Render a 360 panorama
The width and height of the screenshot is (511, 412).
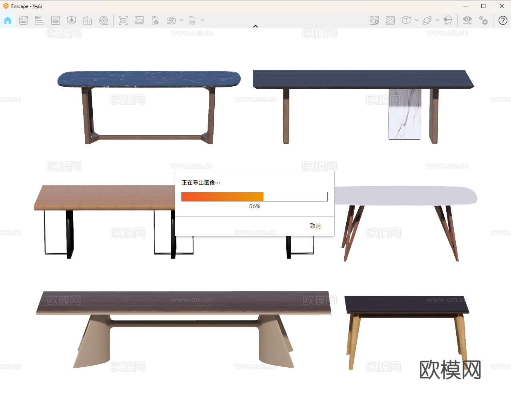171,20
